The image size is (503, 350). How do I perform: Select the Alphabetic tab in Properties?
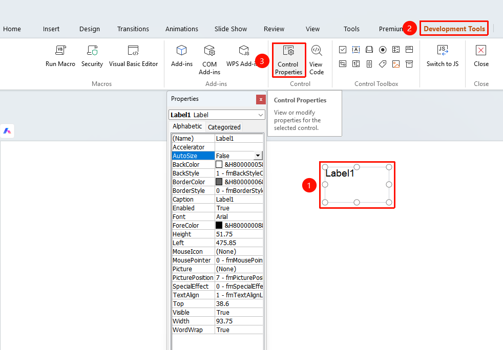click(x=187, y=126)
